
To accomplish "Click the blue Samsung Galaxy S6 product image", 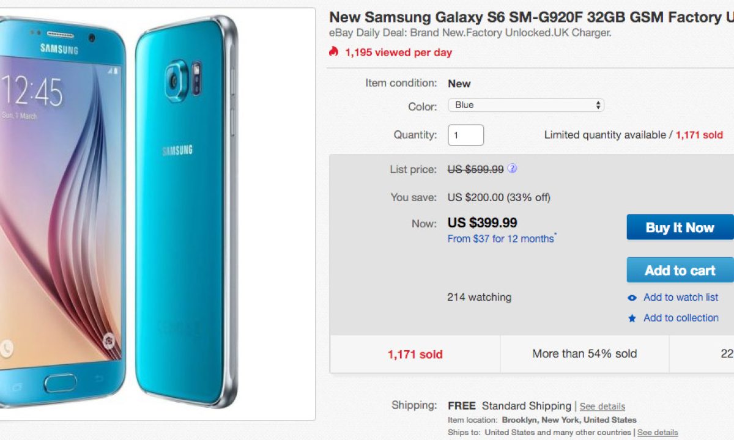I will (x=122, y=214).
